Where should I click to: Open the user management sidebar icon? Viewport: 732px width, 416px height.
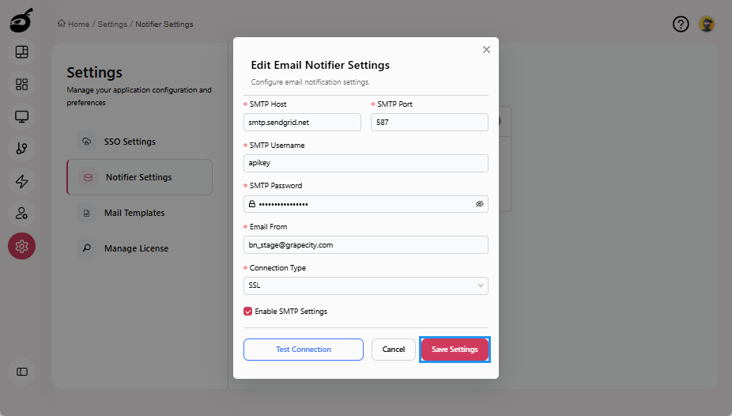click(21, 214)
